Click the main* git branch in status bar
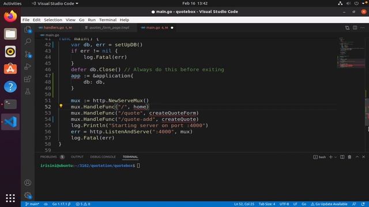369x207 pixels. click(32, 204)
